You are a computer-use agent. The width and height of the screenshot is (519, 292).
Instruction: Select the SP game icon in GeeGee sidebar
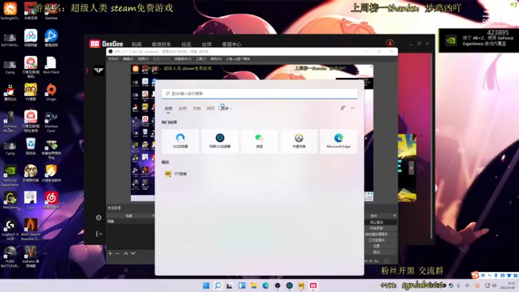(99, 71)
